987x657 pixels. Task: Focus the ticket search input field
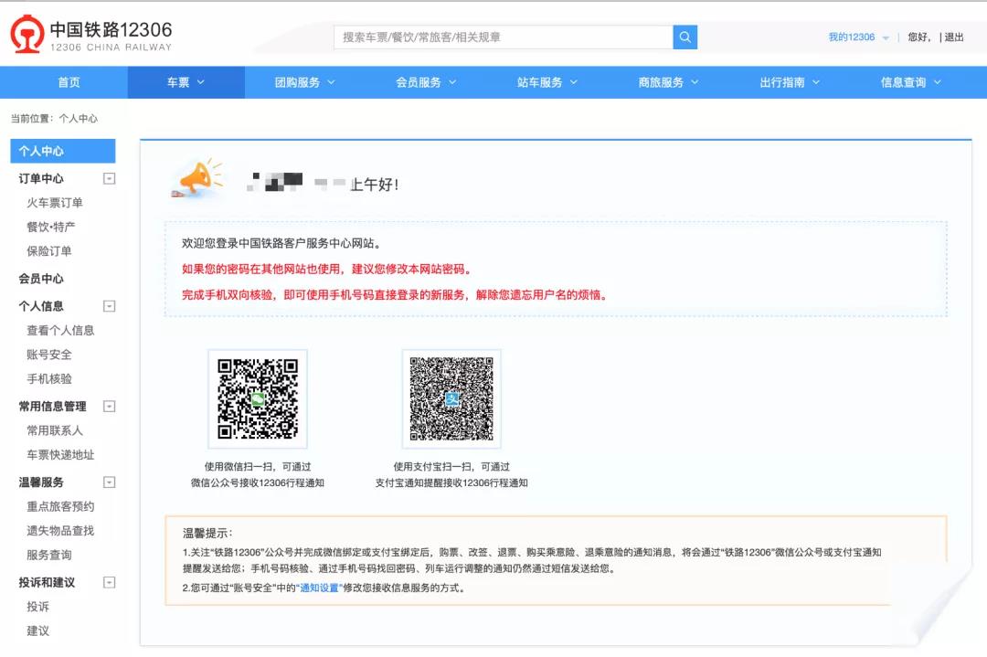[x=503, y=37]
